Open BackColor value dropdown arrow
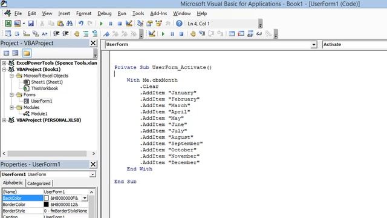This screenshot has width=387, height=218. click(x=85, y=198)
